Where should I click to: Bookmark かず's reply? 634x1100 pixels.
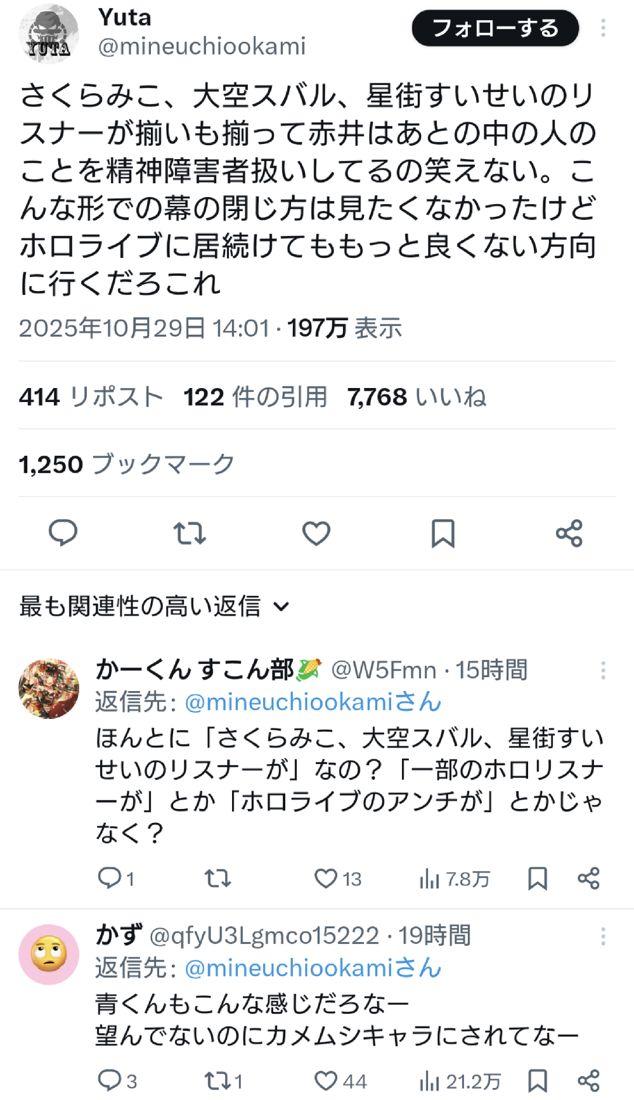(x=538, y=1081)
